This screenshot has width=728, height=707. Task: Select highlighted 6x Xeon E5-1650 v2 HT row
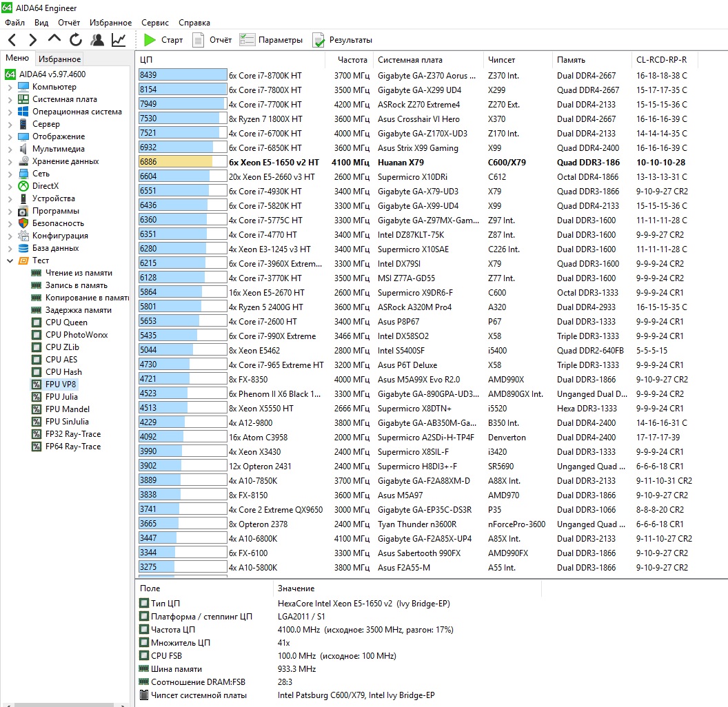click(x=415, y=162)
